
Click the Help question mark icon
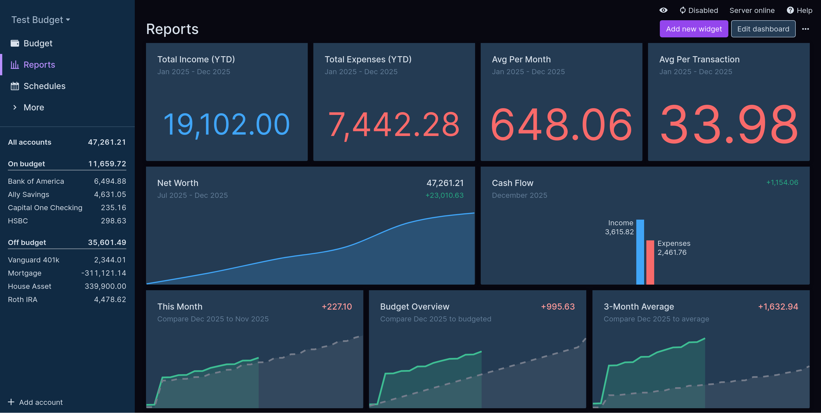[x=790, y=10]
